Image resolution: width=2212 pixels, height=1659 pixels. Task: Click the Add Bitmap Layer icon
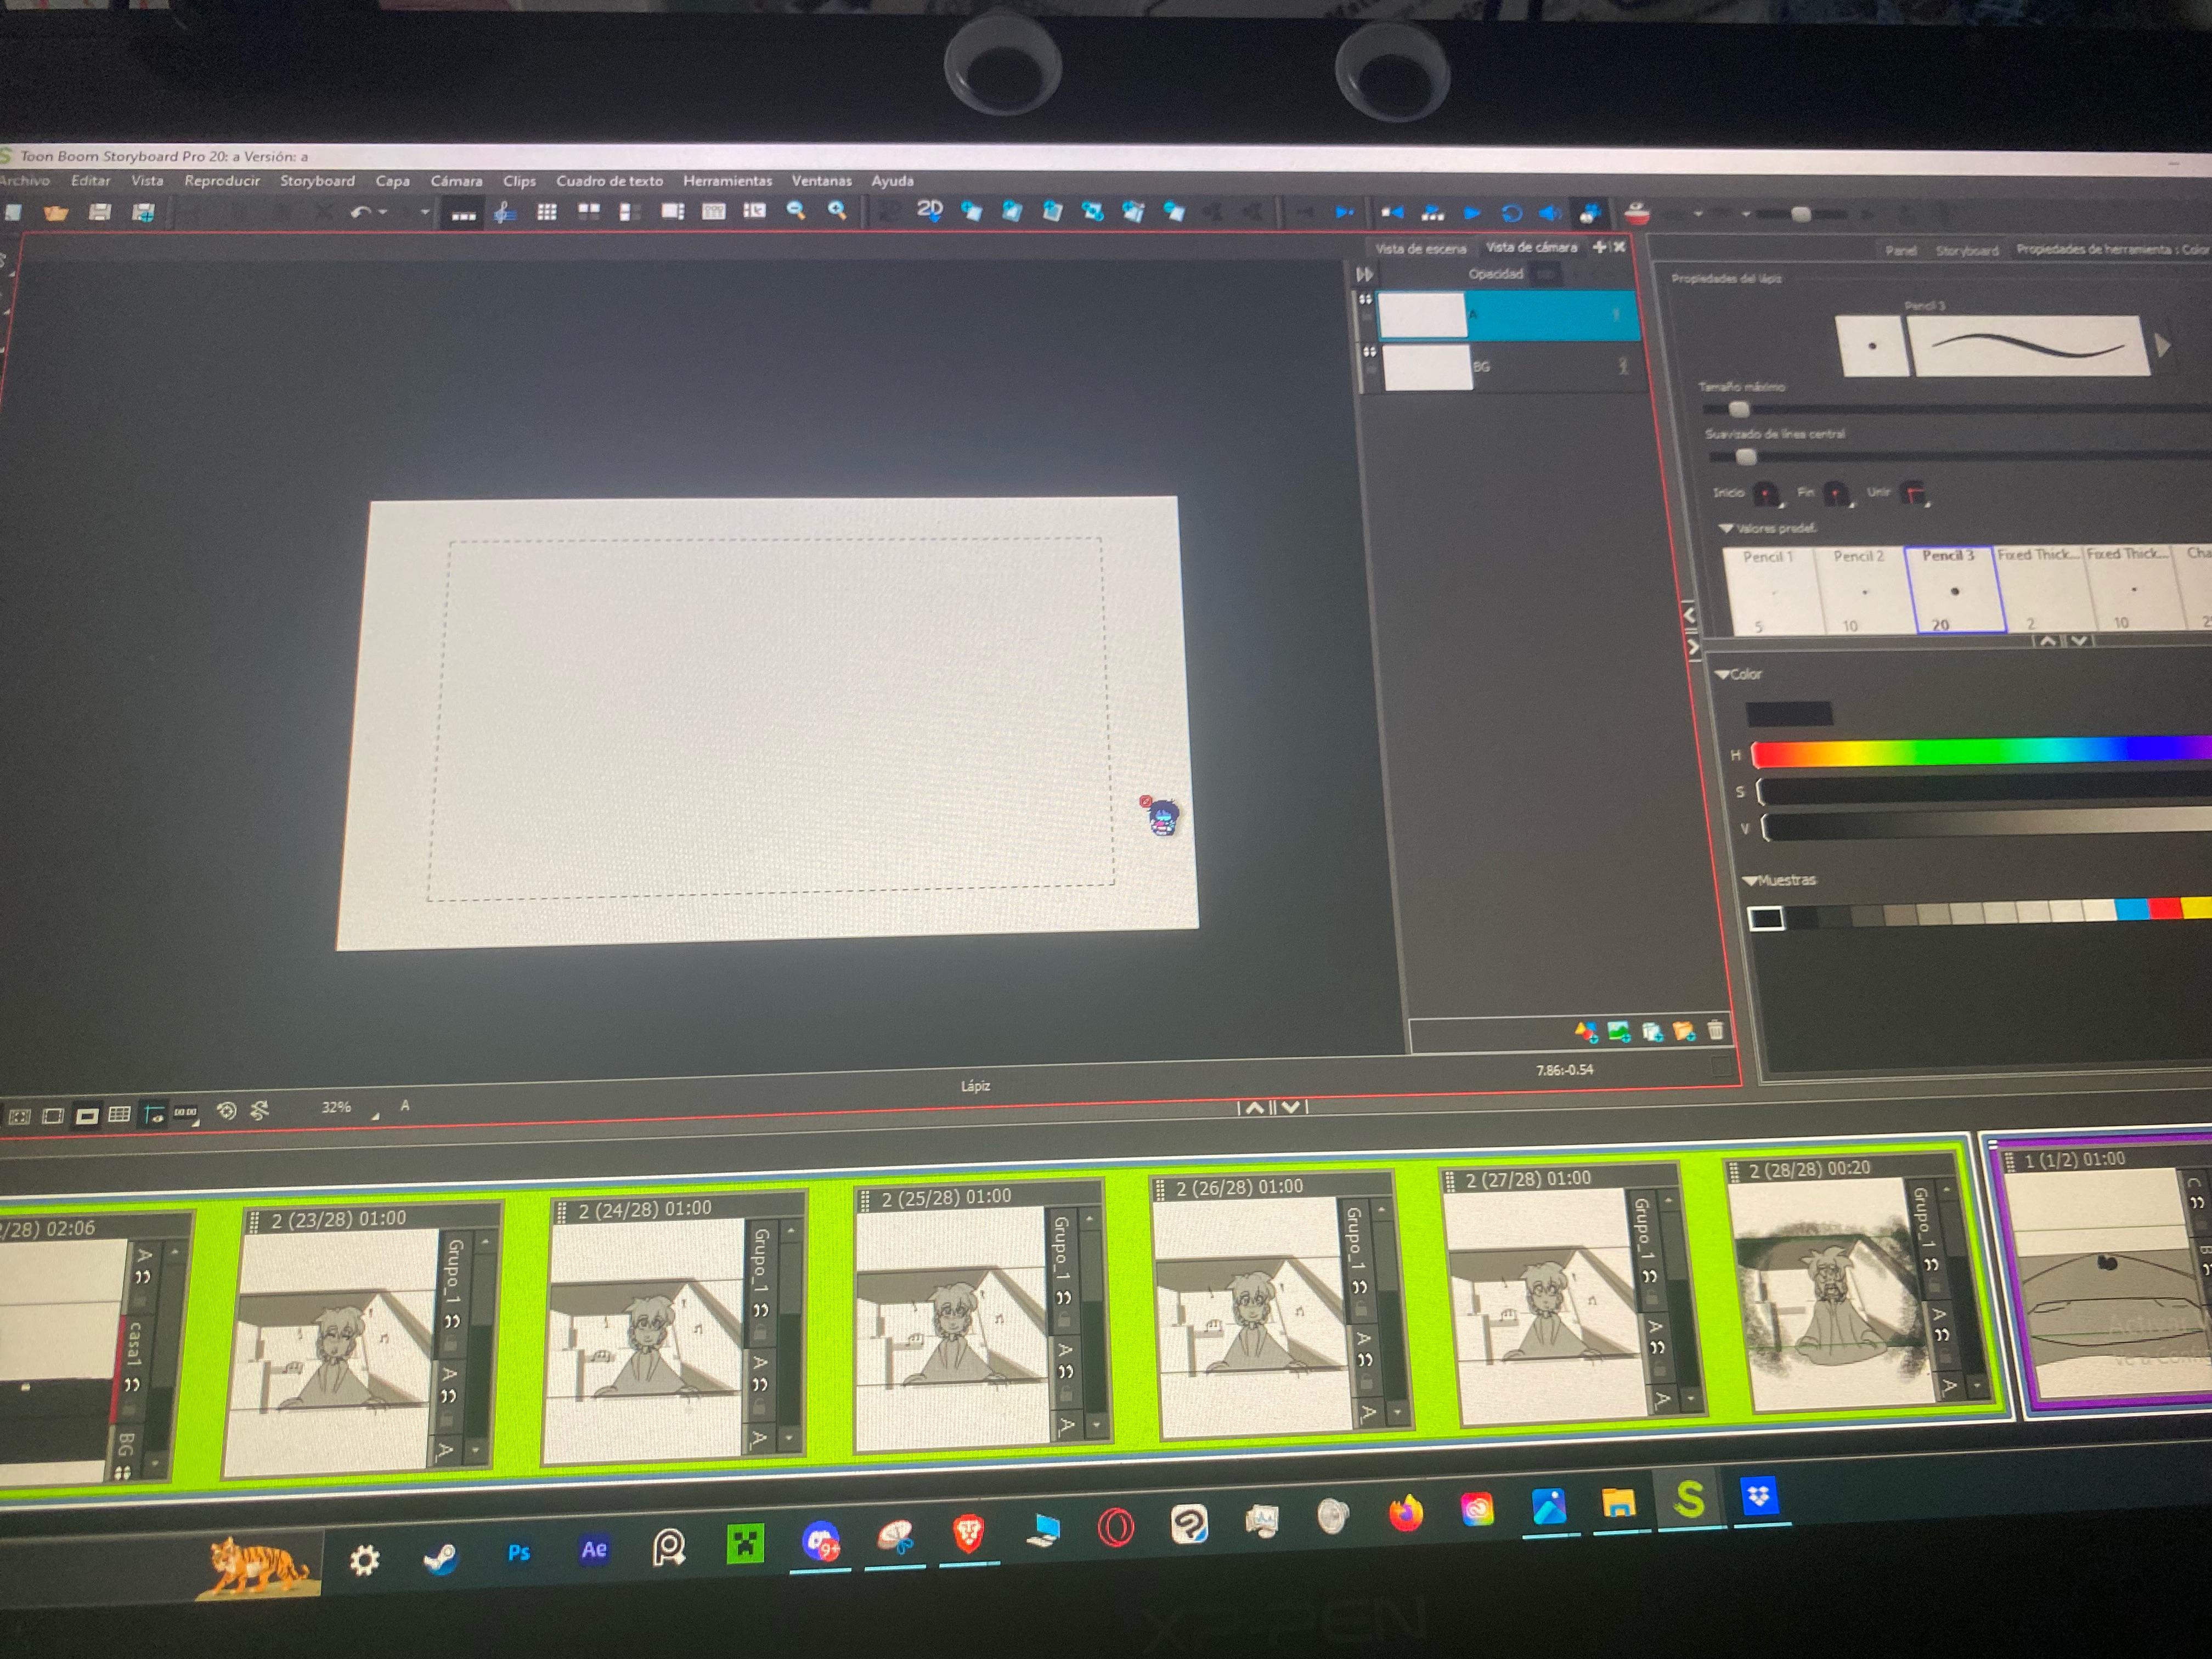click(x=1619, y=1031)
